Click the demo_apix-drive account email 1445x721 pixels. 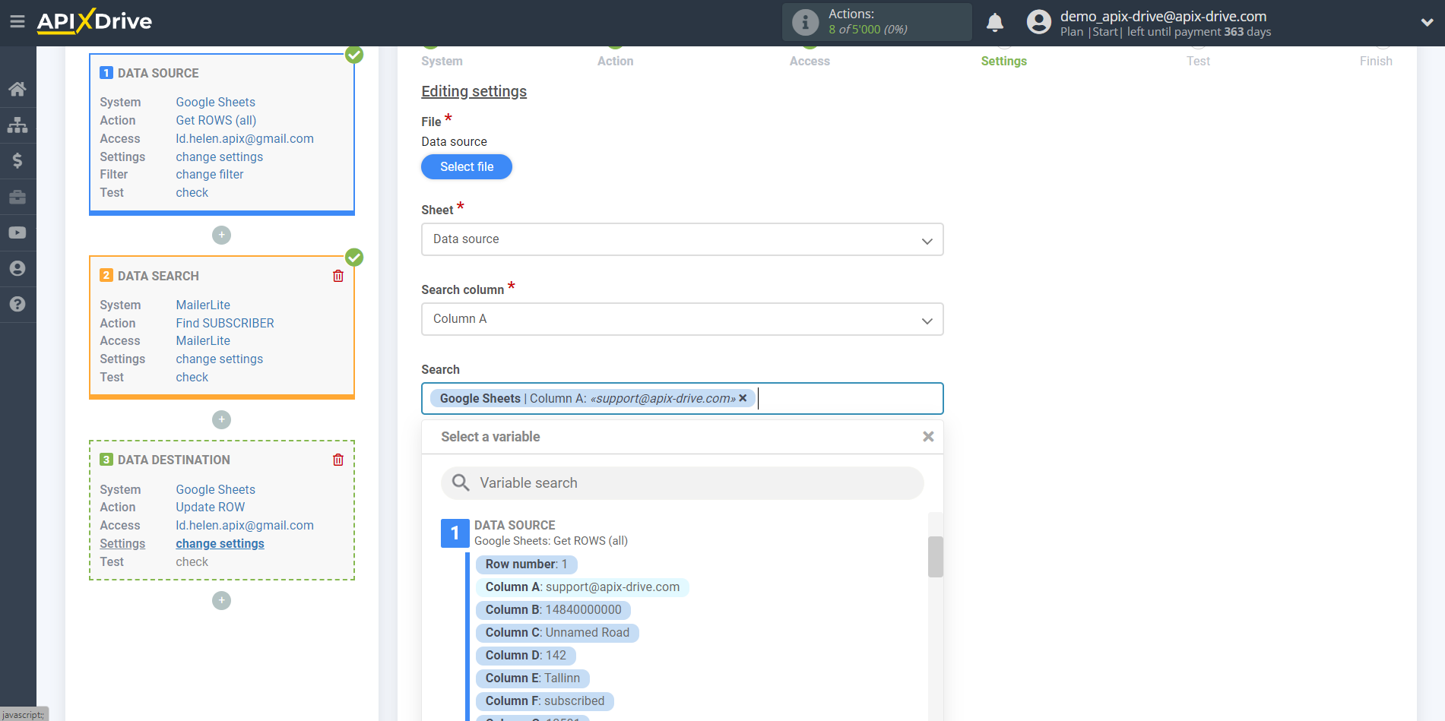(1163, 16)
